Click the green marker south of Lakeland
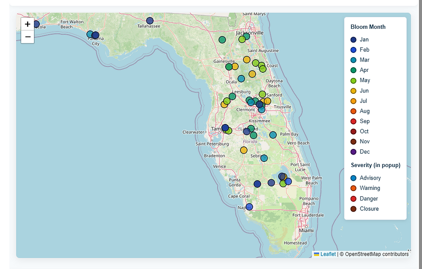Viewport: 422px width, 269px height. (x=254, y=135)
